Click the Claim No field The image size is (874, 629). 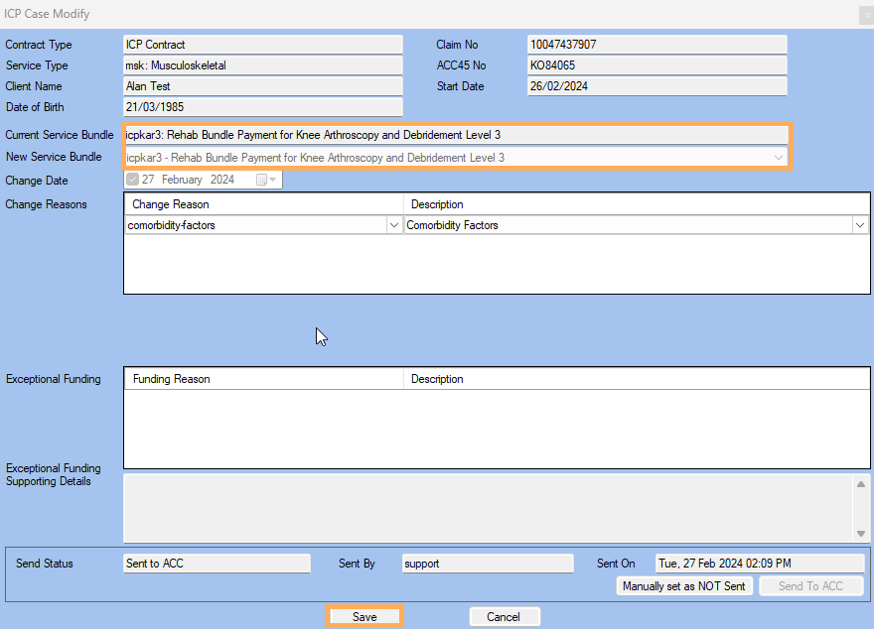pyautogui.click(x=656, y=45)
